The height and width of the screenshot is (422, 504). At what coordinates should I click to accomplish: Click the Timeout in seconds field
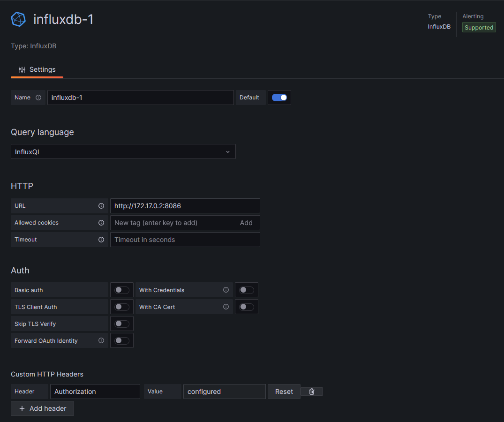185,240
